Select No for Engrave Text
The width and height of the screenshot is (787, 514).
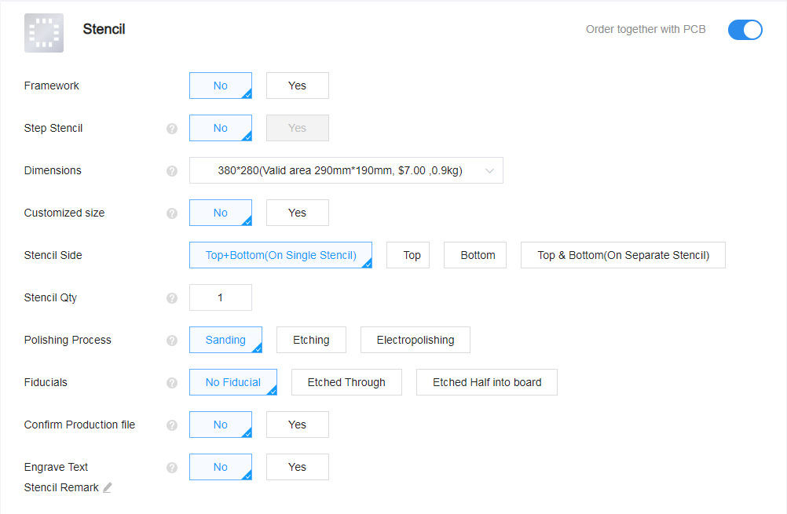[221, 467]
